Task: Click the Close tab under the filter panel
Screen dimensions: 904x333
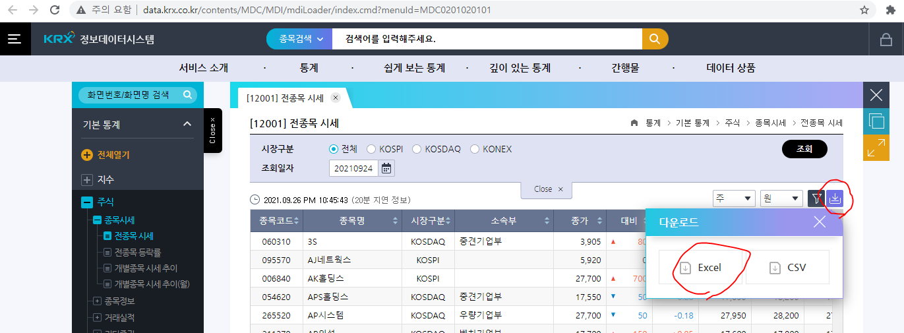Action: pyautogui.click(x=546, y=189)
